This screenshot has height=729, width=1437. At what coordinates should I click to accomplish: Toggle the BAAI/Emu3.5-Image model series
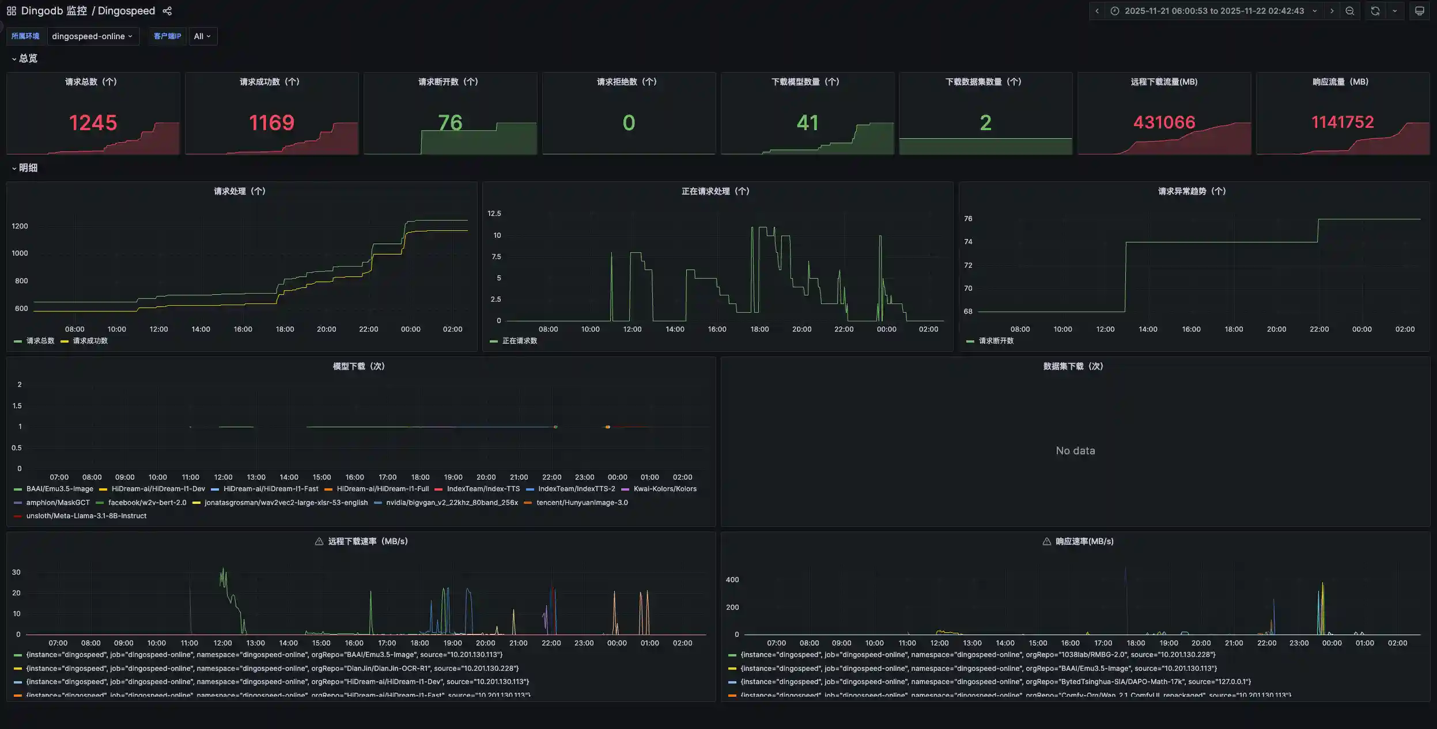tap(59, 488)
